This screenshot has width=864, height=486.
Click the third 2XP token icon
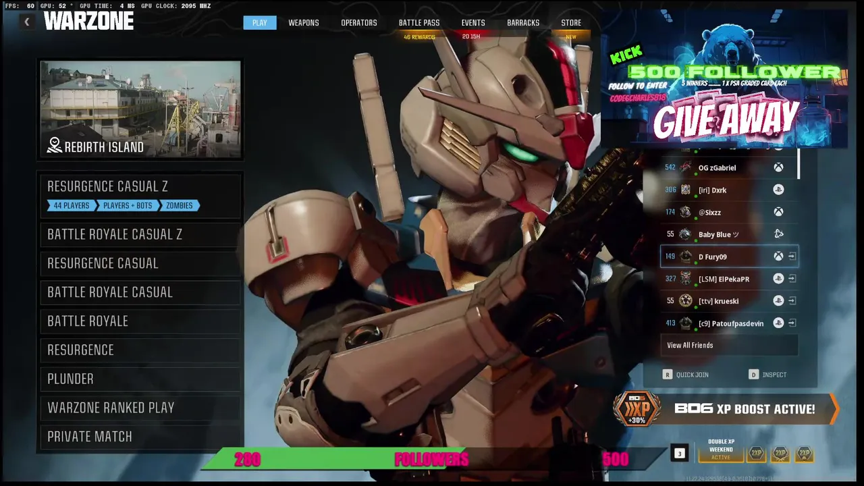[x=804, y=454]
